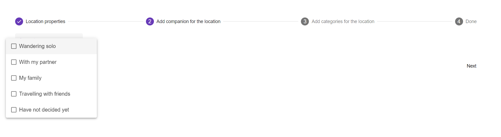Image resolution: width=501 pixels, height=137 pixels.
Task: Click the companion select field behind the list
Action: 49,36
